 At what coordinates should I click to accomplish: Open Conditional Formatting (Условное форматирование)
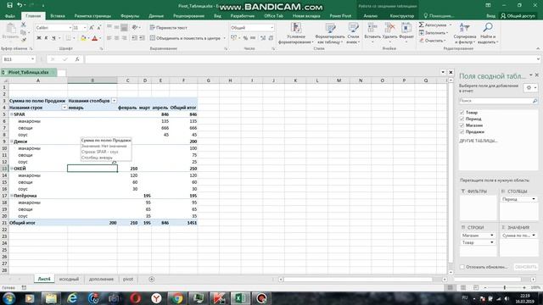coord(296,33)
